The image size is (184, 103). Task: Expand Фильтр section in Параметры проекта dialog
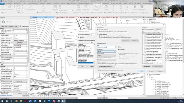point(79,37)
